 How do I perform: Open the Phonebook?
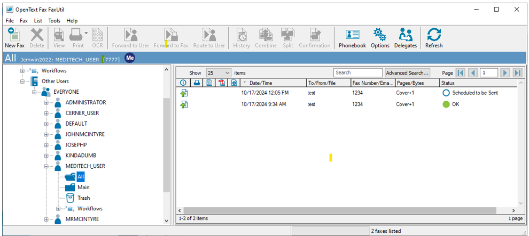point(353,38)
